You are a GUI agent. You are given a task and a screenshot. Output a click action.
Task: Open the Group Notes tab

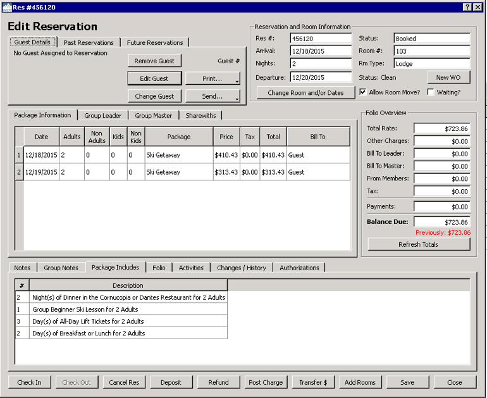(x=61, y=268)
